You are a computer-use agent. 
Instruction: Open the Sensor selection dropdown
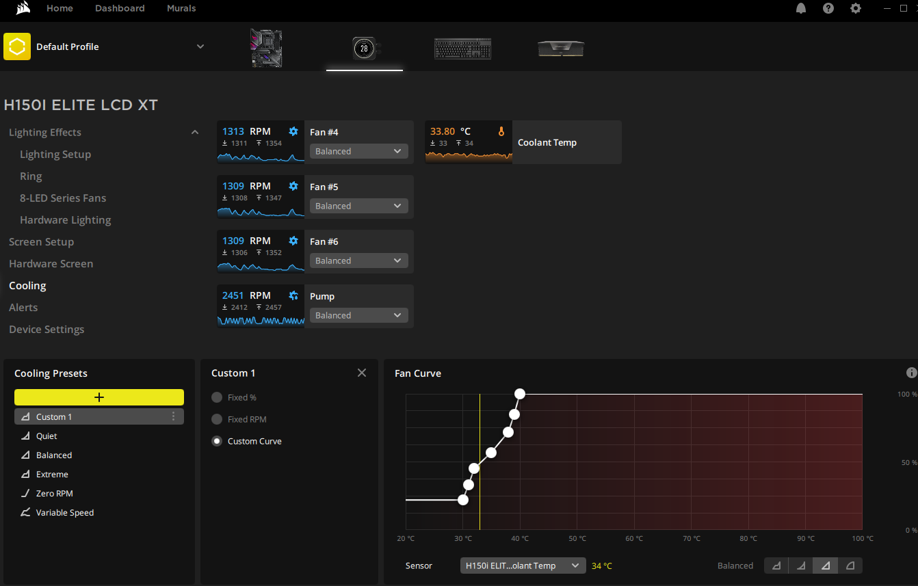pyautogui.click(x=523, y=565)
